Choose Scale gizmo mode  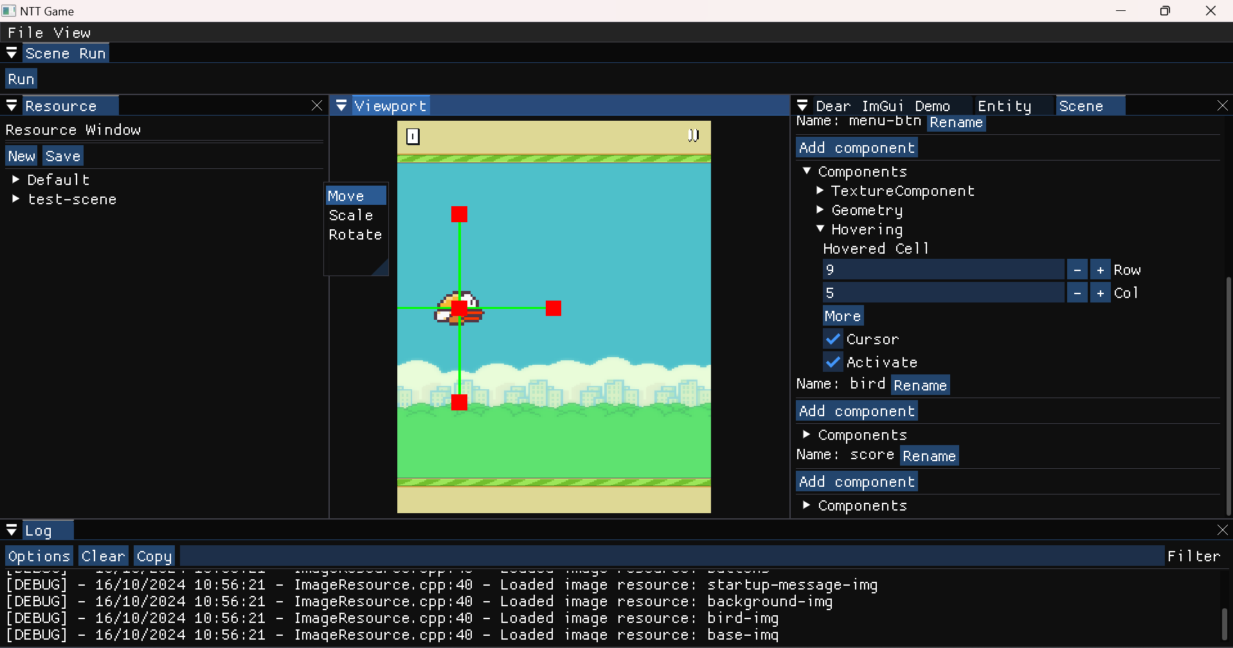pos(356,215)
